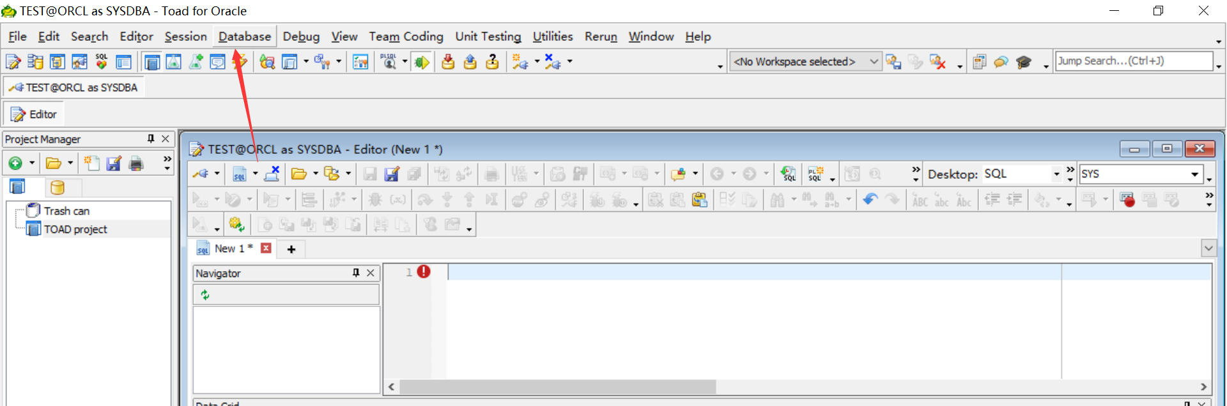Click the close tab icon with blue X
Screen dimensions: 1227x406
(x=272, y=174)
